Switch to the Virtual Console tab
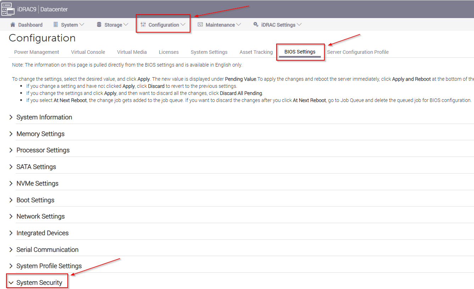The image size is (474, 289). click(x=88, y=52)
